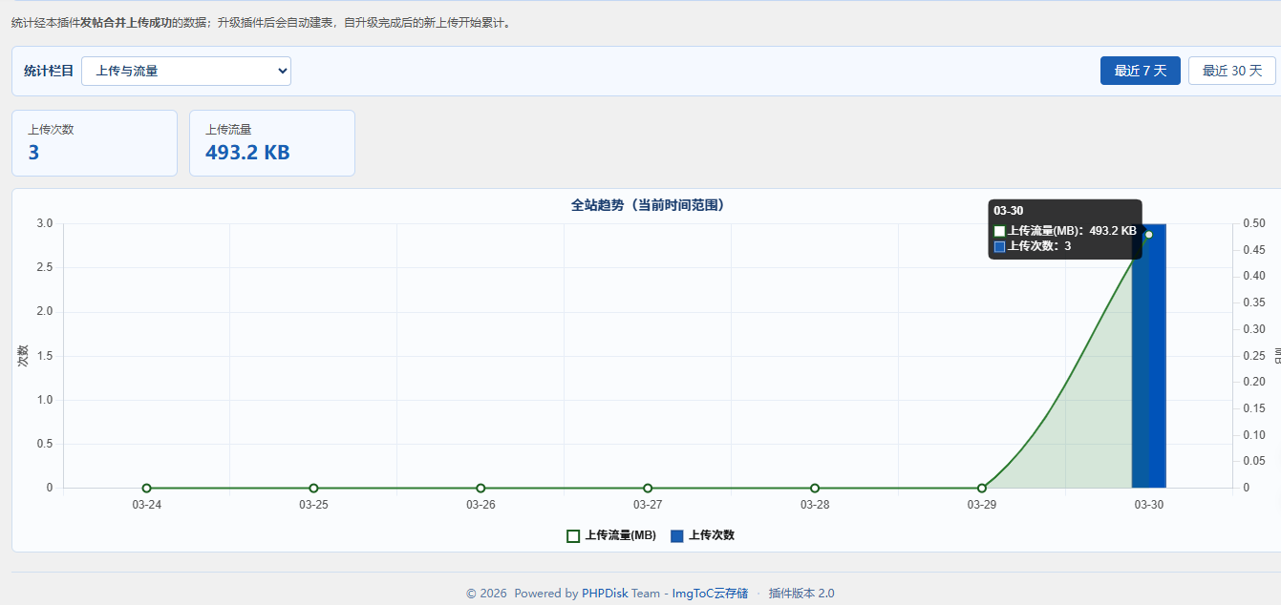Image resolution: width=1281 pixels, height=605 pixels.
Task: Click the data point above 03-24
Action: (x=146, y=488)
